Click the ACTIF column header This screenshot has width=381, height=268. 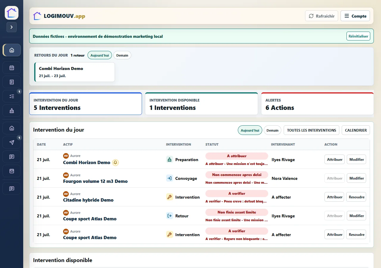pos(68,144)
